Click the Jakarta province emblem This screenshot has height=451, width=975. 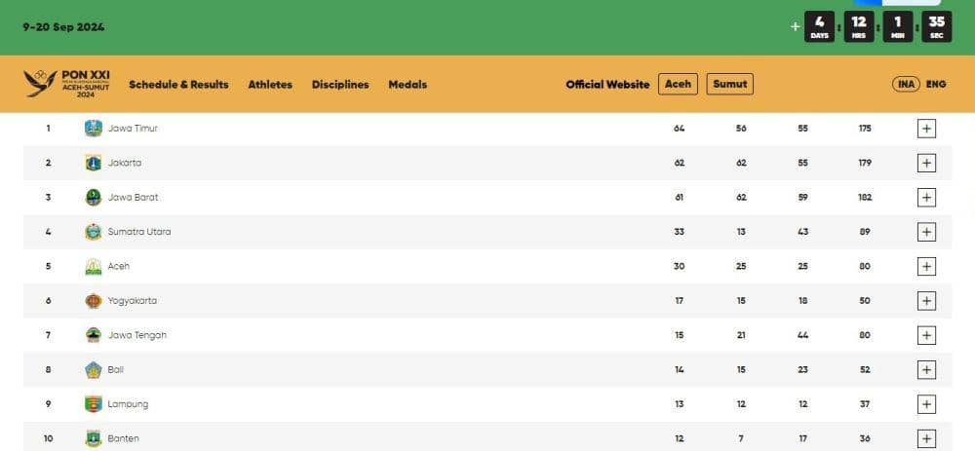94,163
